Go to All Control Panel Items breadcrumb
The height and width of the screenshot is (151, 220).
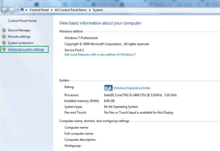click(x=71, y=10)
